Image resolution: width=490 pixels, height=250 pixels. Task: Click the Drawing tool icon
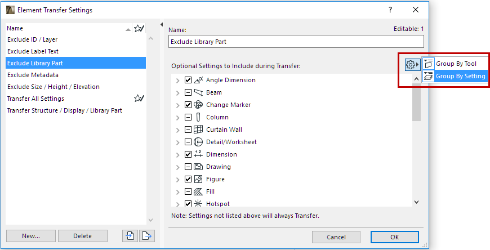(198, 167)
